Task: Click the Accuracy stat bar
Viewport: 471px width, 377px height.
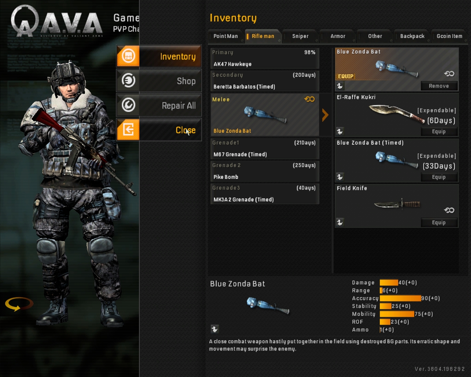Action: coord(400,298)
